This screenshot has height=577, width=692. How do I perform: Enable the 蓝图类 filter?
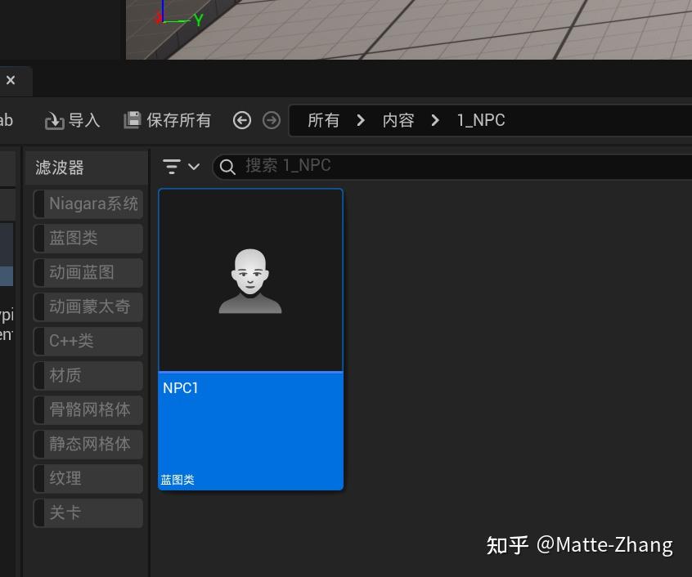point(88,238)
